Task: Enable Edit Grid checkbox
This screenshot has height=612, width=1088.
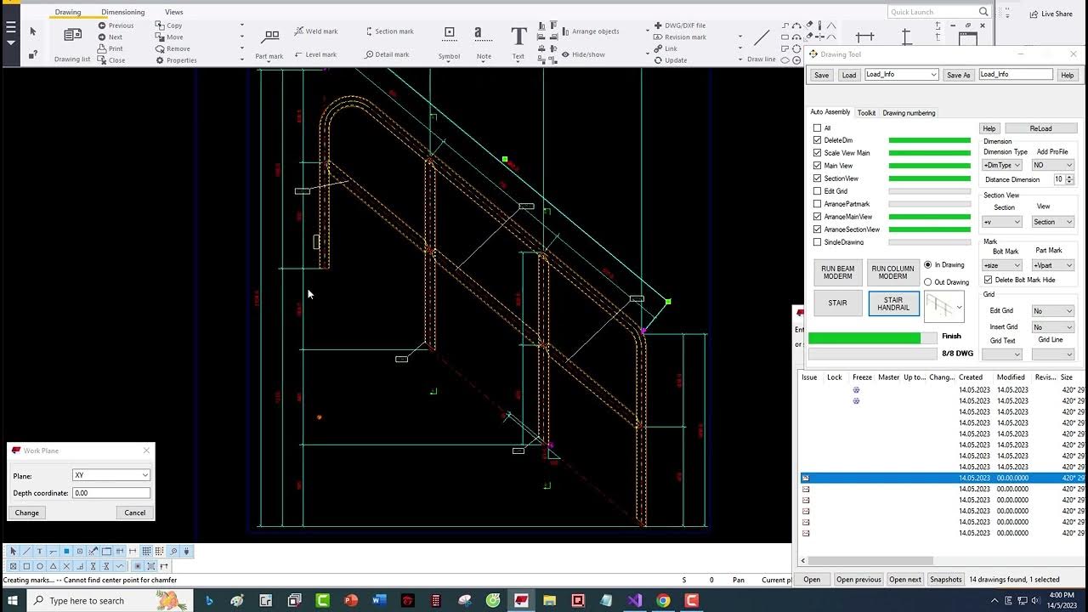Action: pos(818,191)
